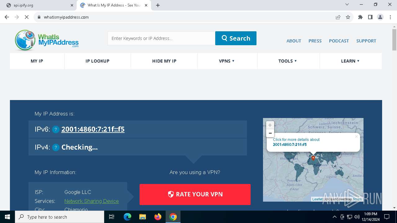Screen dimensions: 397x223
Task: Open the SUPPORT link
Action: [x=366, y=41]
